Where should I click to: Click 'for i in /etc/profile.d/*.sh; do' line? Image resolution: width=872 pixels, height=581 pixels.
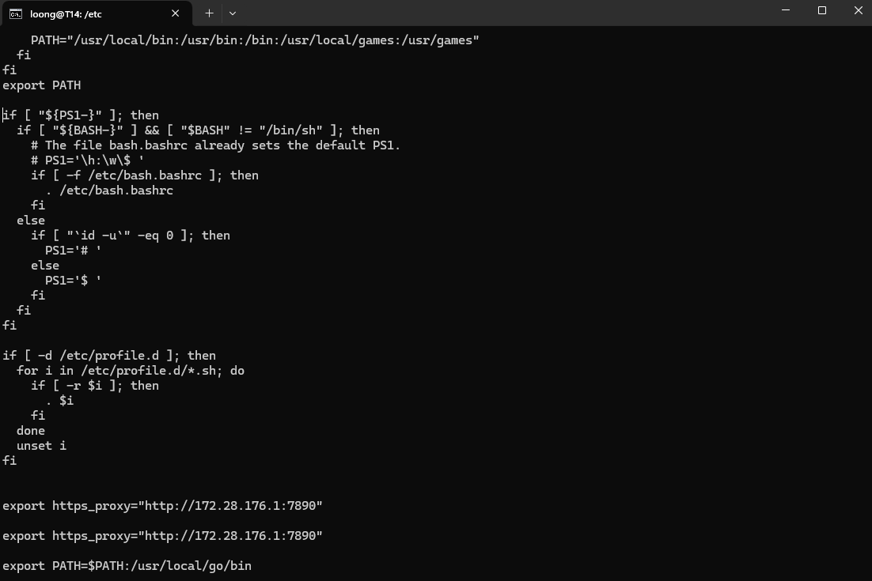[x=131, y=371]
